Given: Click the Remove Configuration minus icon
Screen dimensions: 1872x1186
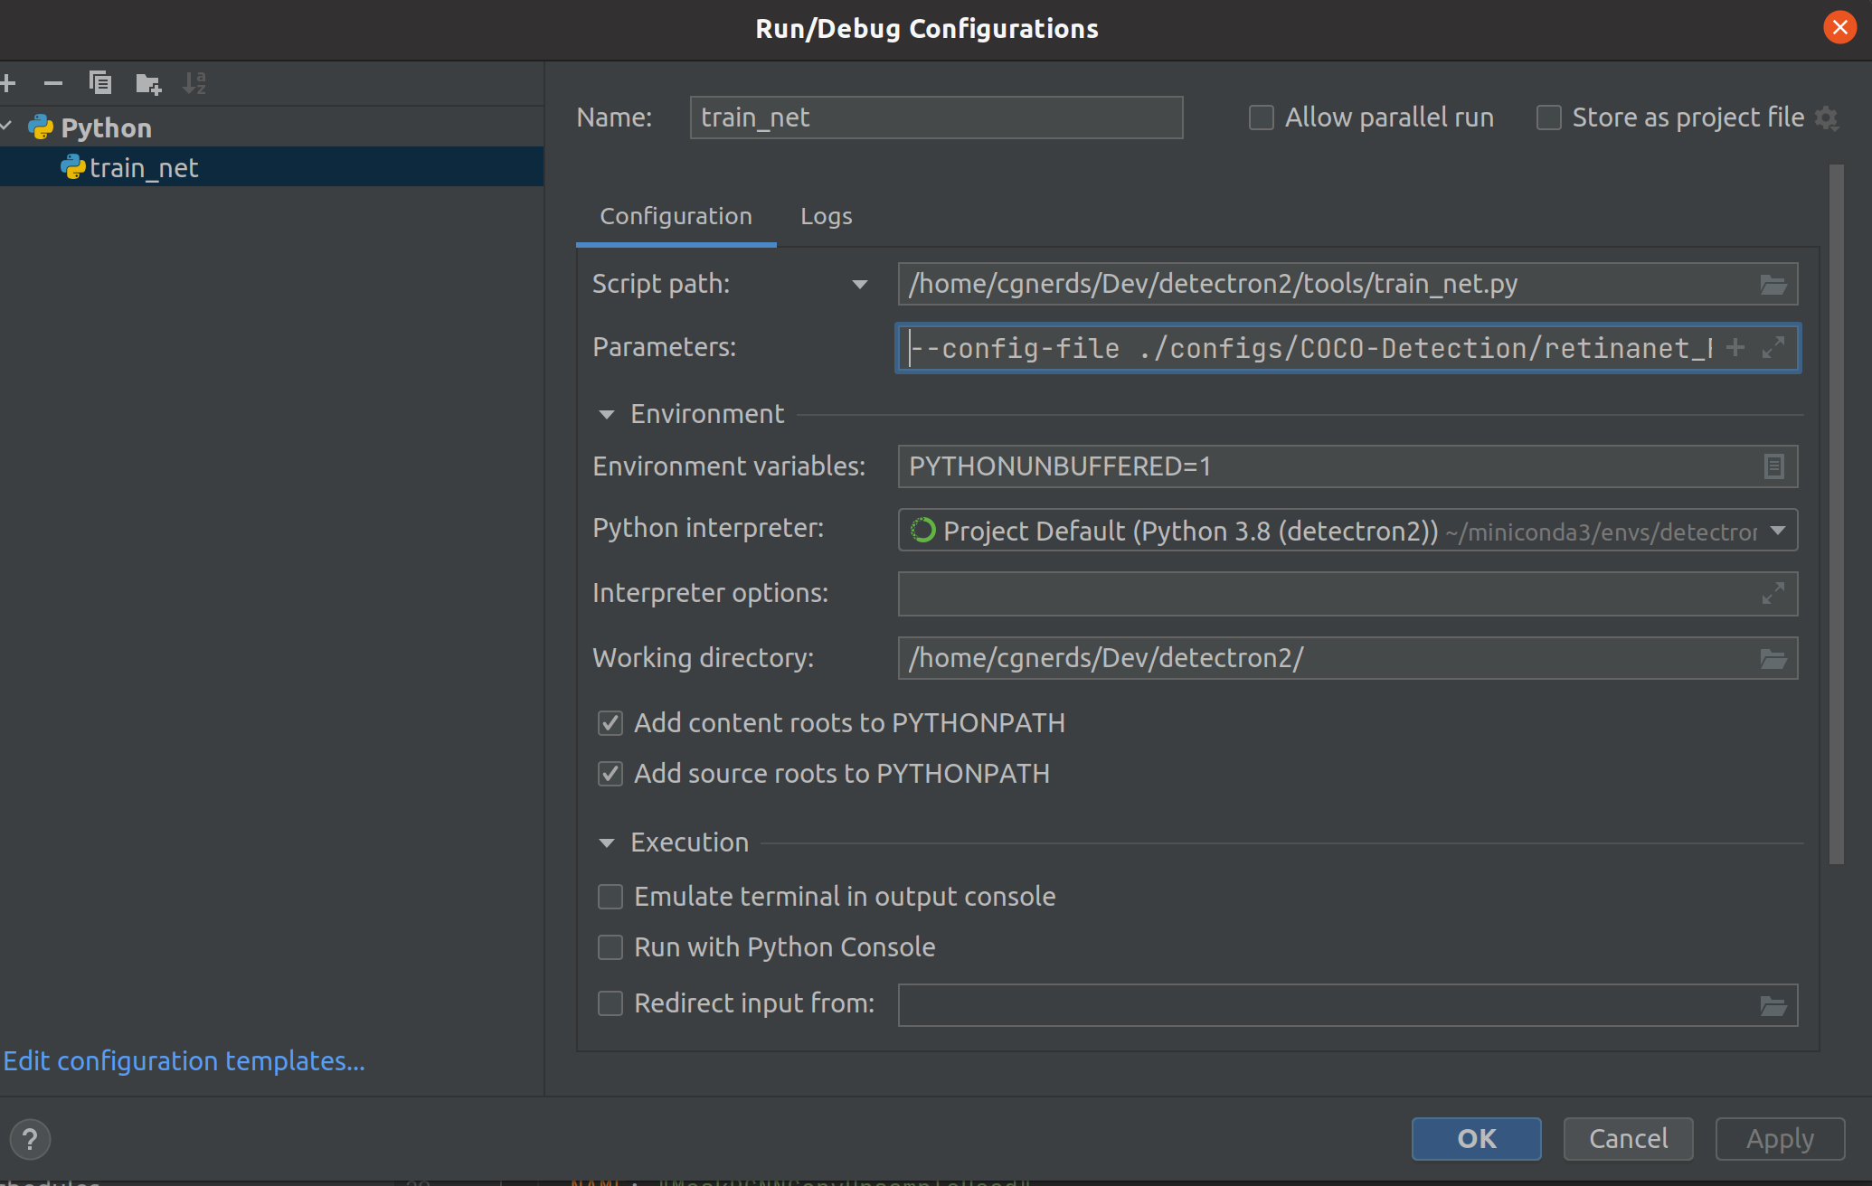Looking at the screenshot, I should point(53,84).
